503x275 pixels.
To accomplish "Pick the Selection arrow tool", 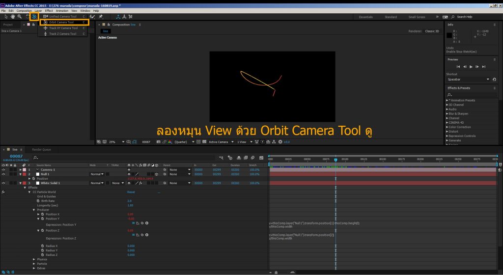I will pos(6,16).
